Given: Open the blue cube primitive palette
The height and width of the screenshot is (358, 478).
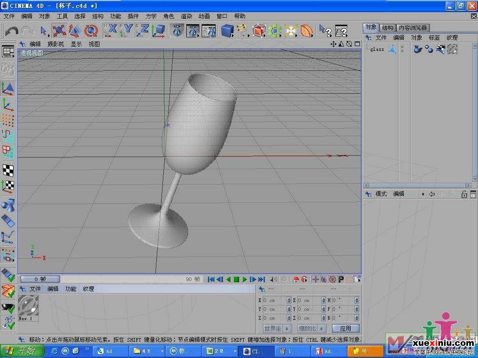Looking at the screenshot, I should (227, 31).
